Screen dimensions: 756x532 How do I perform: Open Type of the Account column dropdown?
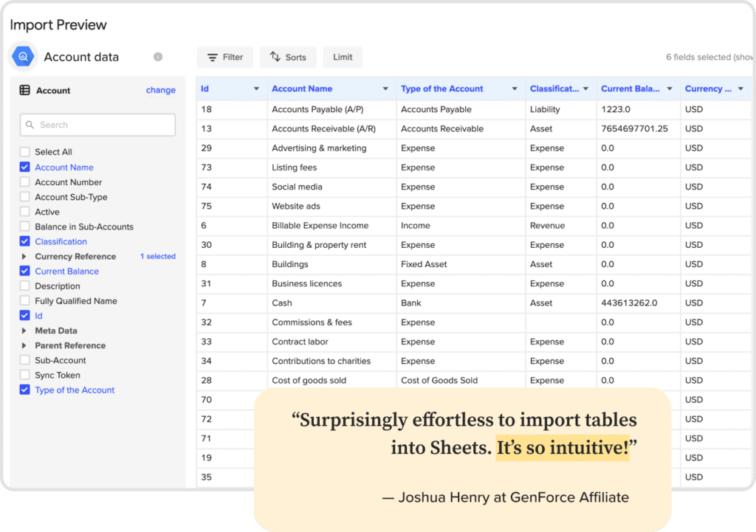point(515,89)
